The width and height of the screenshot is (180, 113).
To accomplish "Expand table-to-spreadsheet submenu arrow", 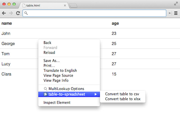I will point(96,94).
